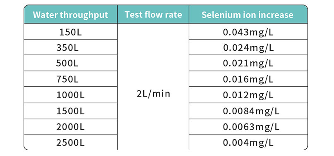
Task: Click the Water throughput column header
Action: click(x=70, y=15)
